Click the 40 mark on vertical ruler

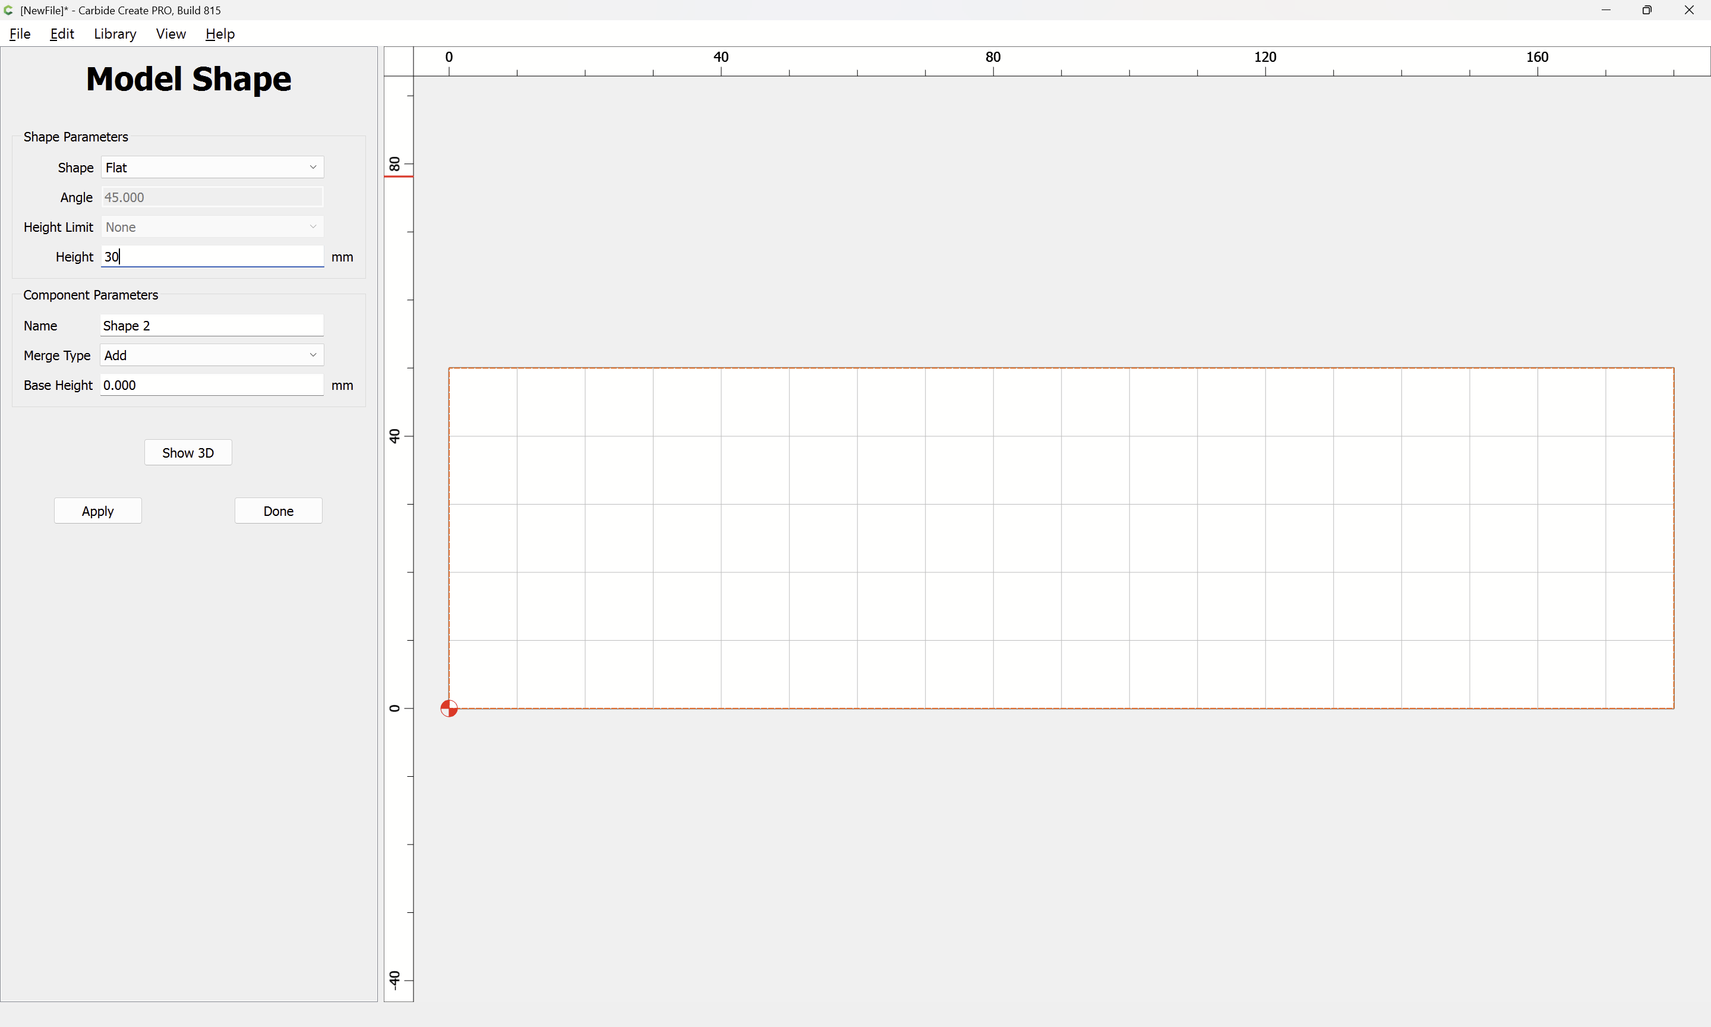(x=394, y=436)
